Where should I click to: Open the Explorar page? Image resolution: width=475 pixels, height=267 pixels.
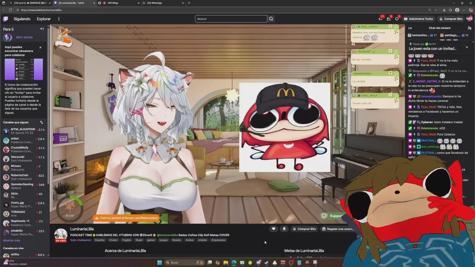pyautogui.click(x=44, y=19)
